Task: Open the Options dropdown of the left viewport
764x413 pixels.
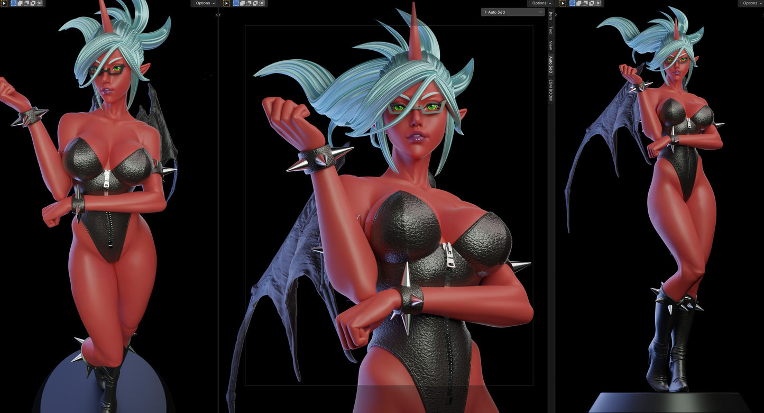Action: pos(205,3)
